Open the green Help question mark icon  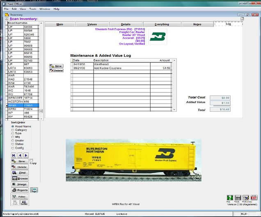pos(230,198)
